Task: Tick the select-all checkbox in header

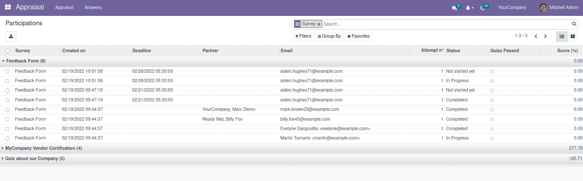Action: (x=7, y=51)
